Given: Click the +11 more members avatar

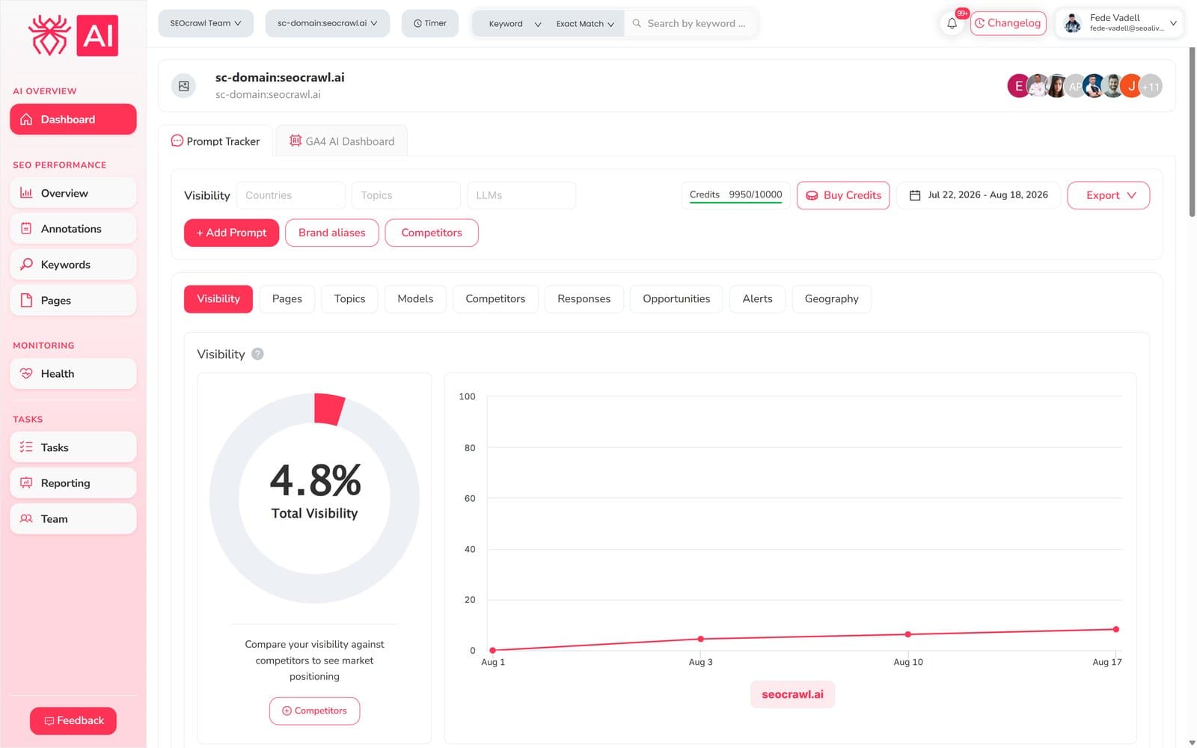Looking at the screenshot, I should (1151, 86).
